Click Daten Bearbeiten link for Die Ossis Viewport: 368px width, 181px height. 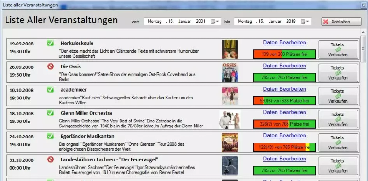point(284,66)
